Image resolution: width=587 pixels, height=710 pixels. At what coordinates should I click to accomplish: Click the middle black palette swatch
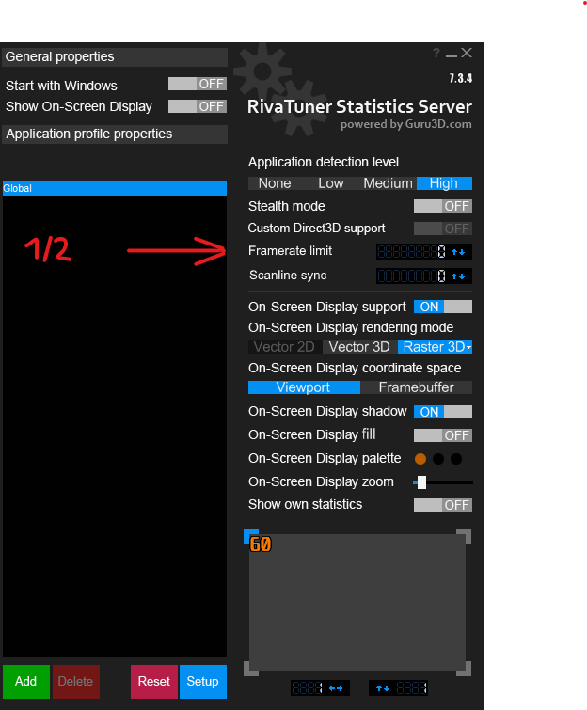pos(438,459)
